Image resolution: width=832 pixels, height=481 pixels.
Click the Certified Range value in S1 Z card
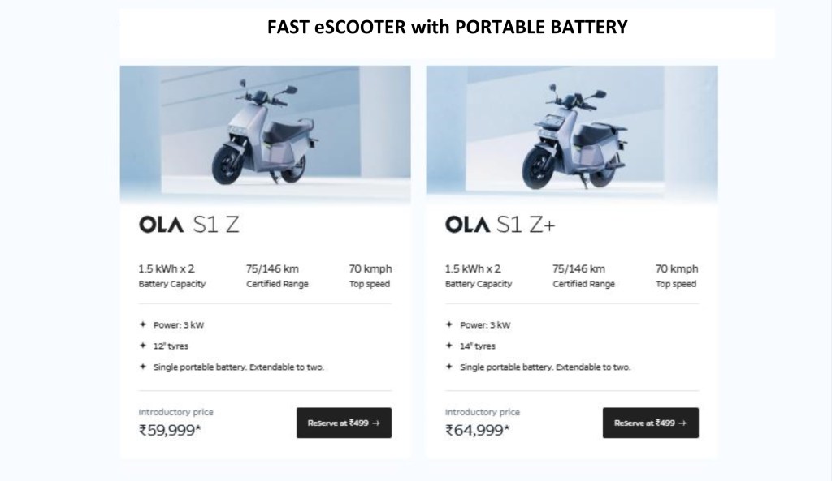277,269
